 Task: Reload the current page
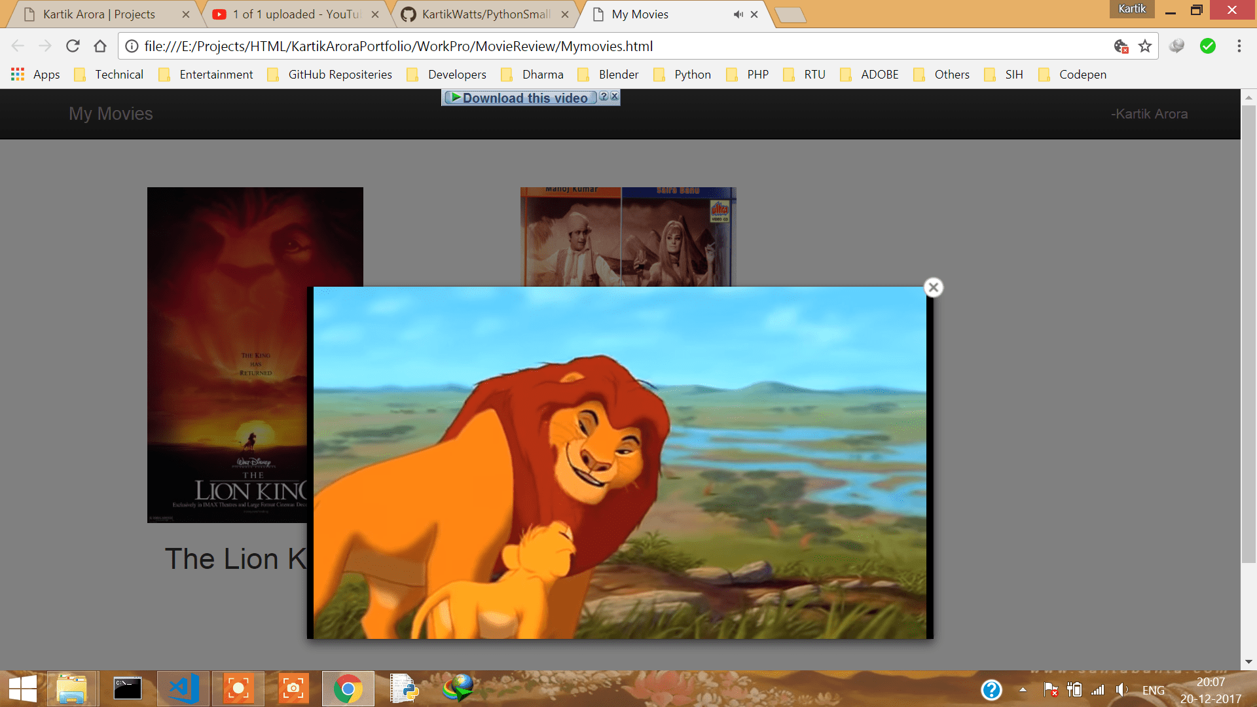pyautogui.click(x=73, y=46)
